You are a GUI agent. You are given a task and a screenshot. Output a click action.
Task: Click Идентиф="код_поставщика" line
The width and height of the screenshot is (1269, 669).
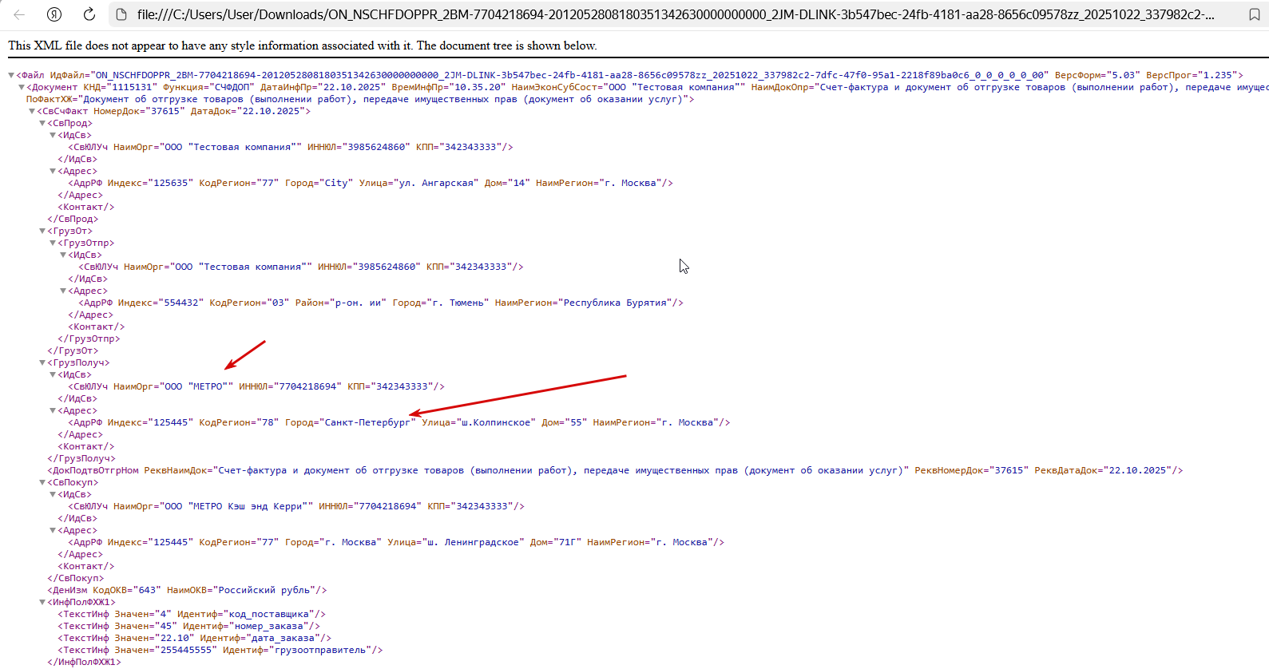pyautogui.click(x=192, y=614)
